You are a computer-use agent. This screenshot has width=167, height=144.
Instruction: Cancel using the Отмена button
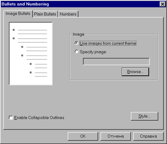point(116,136)
